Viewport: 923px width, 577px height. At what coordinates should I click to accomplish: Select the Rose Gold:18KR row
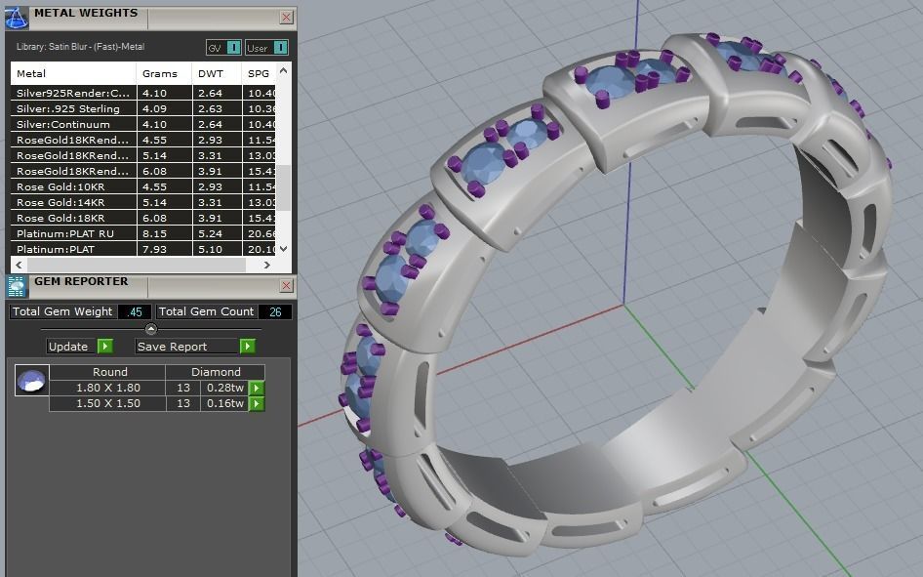(143, 218)
